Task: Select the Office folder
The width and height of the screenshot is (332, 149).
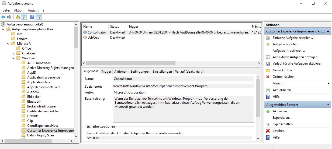Action: pos(26,49)
